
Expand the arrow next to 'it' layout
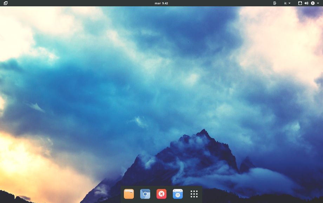(x=289, y=3)
